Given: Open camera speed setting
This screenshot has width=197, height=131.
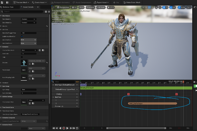Looking at the screenshot, I should click(x=189, y=8).
